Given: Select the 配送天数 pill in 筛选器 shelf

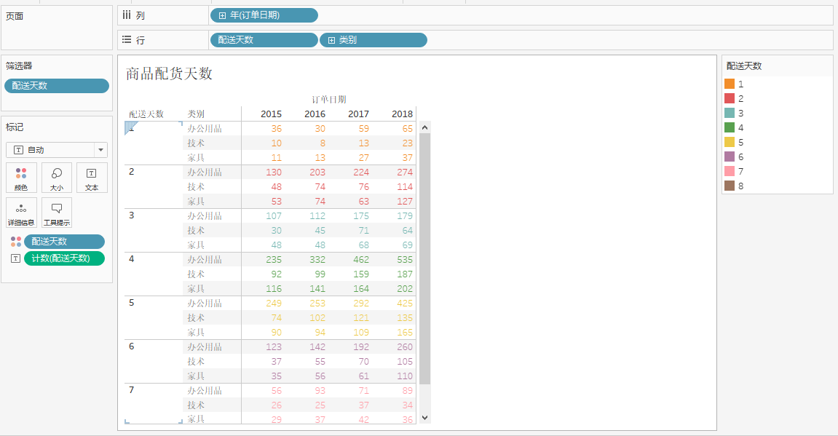Looking at the screenshot, I should tap(57, 86).
